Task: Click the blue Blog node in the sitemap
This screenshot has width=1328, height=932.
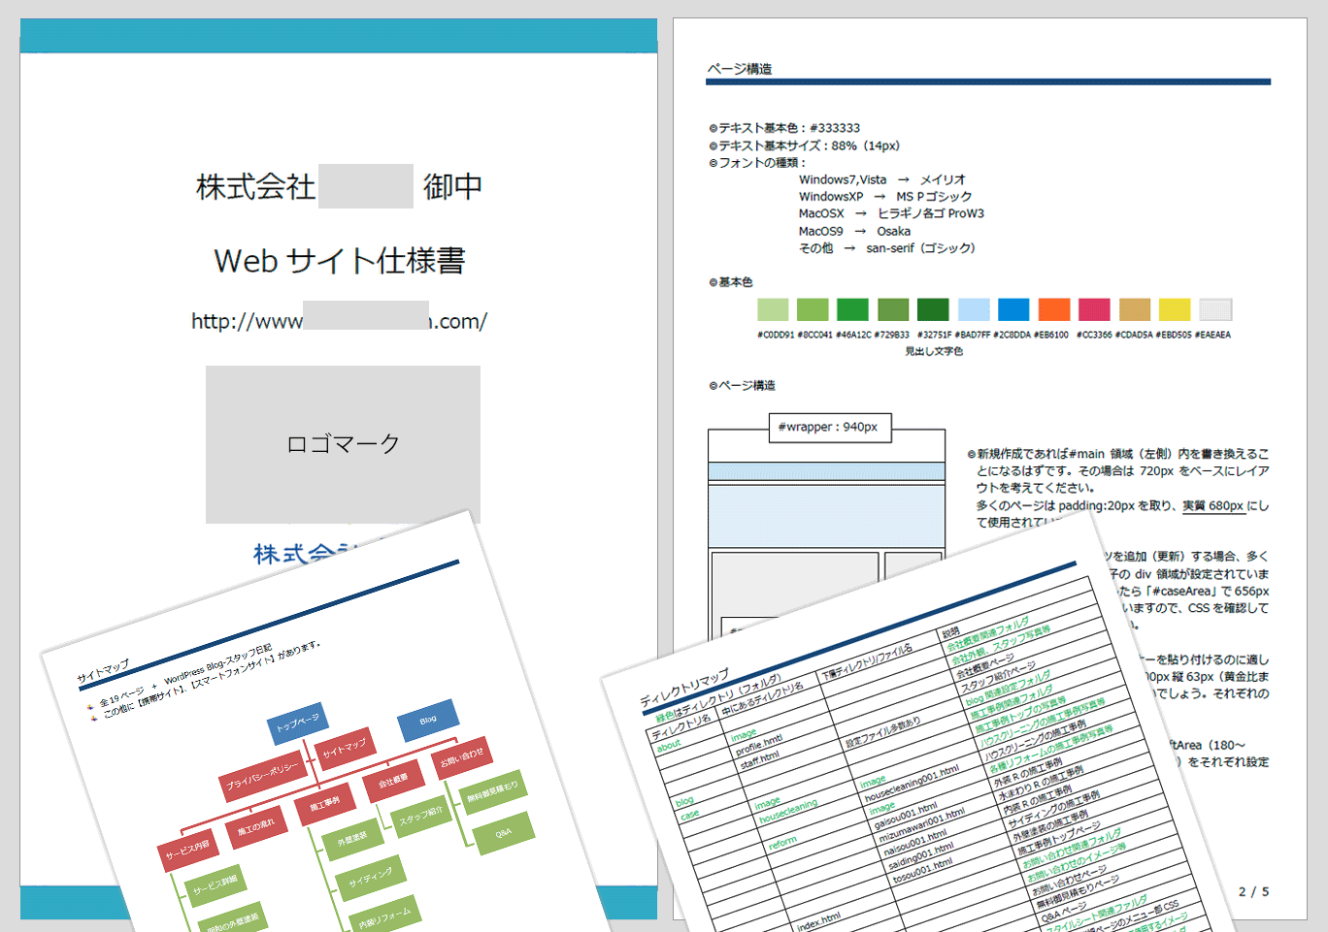Action: [x=427, y=720]
